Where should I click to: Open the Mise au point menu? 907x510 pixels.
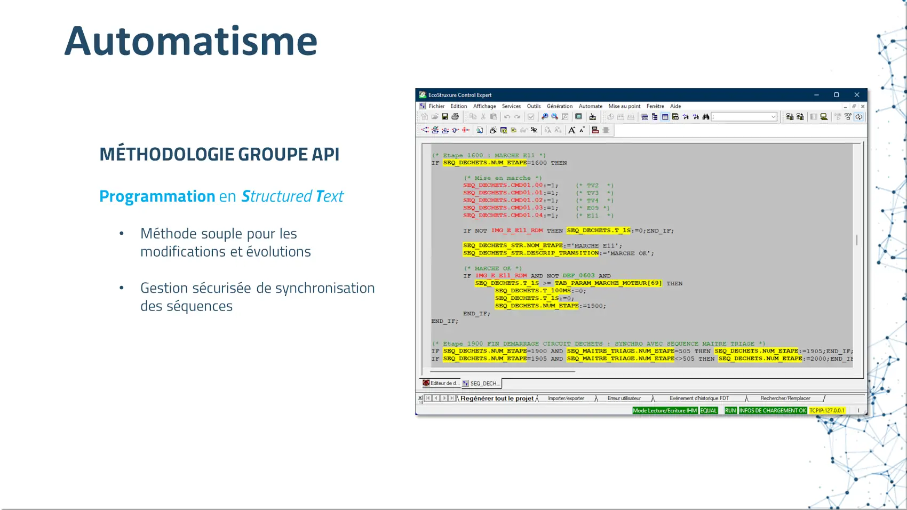pos(624,106)
